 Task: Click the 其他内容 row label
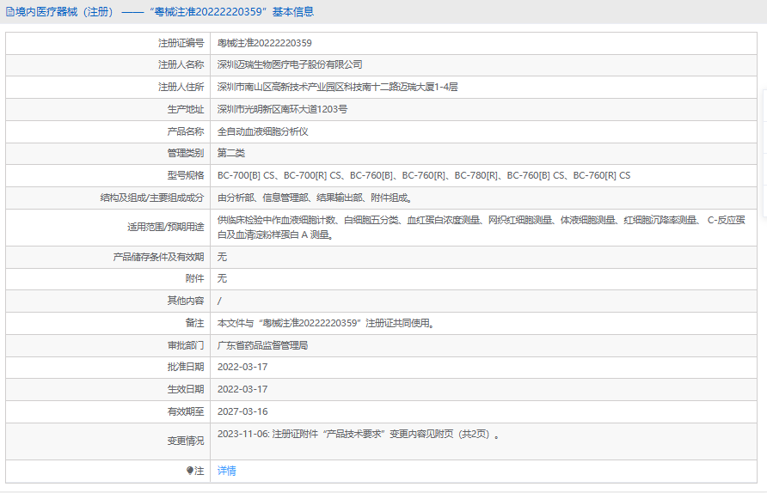186,301
